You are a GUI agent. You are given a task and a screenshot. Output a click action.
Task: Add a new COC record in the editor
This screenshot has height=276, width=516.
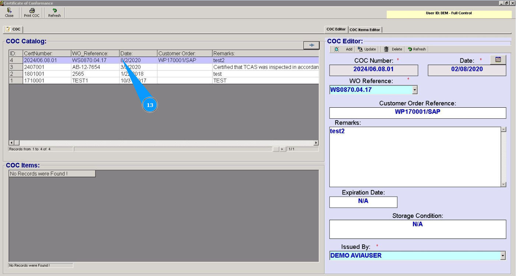344,49
